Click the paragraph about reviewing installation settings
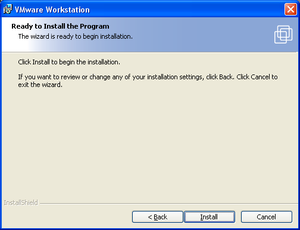Image resolution: width=300 pixels, height=230 pixels. [148, 80]
